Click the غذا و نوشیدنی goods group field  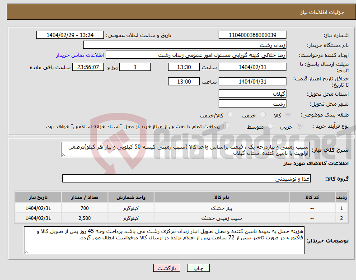point(187,178)
